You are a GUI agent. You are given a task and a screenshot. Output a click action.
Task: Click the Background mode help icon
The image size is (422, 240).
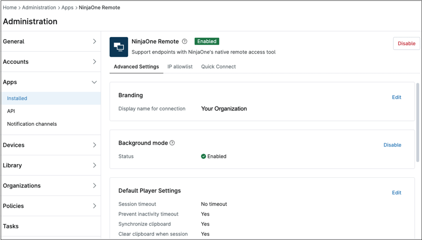click(172, 143)
